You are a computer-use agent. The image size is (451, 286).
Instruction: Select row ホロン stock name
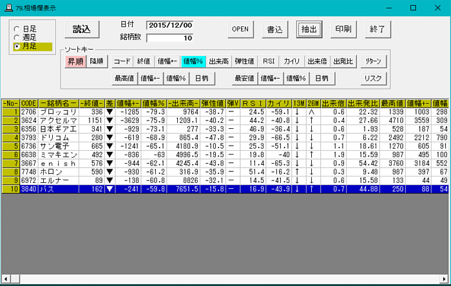59,172
